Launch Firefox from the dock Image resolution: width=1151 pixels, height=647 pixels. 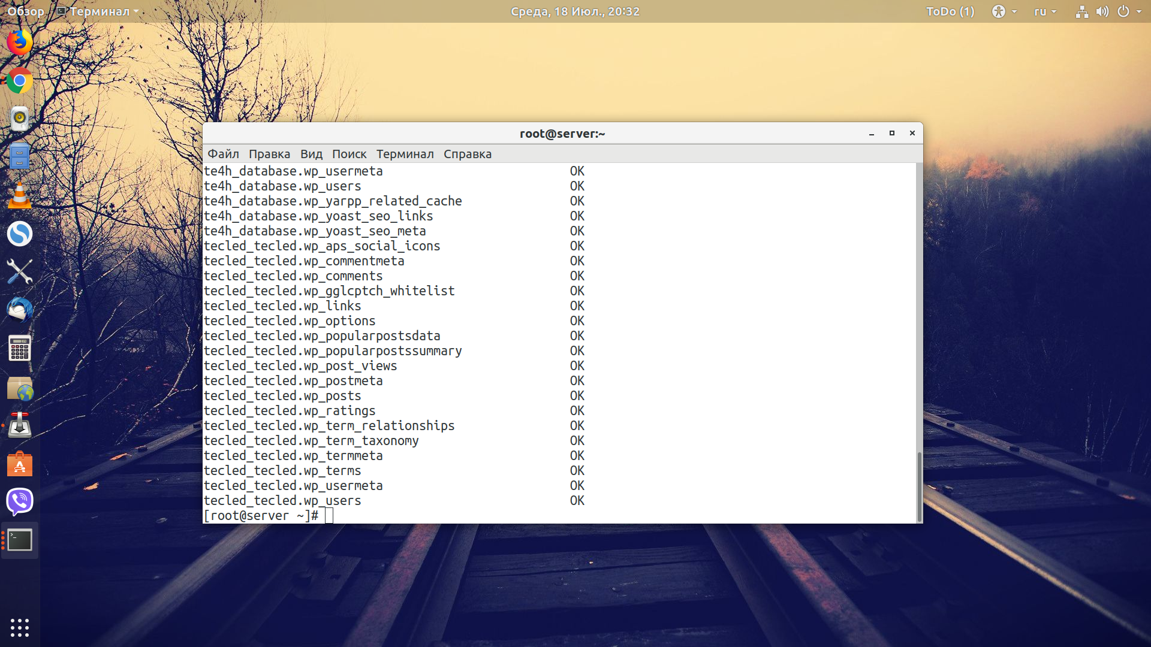(20, 42)
